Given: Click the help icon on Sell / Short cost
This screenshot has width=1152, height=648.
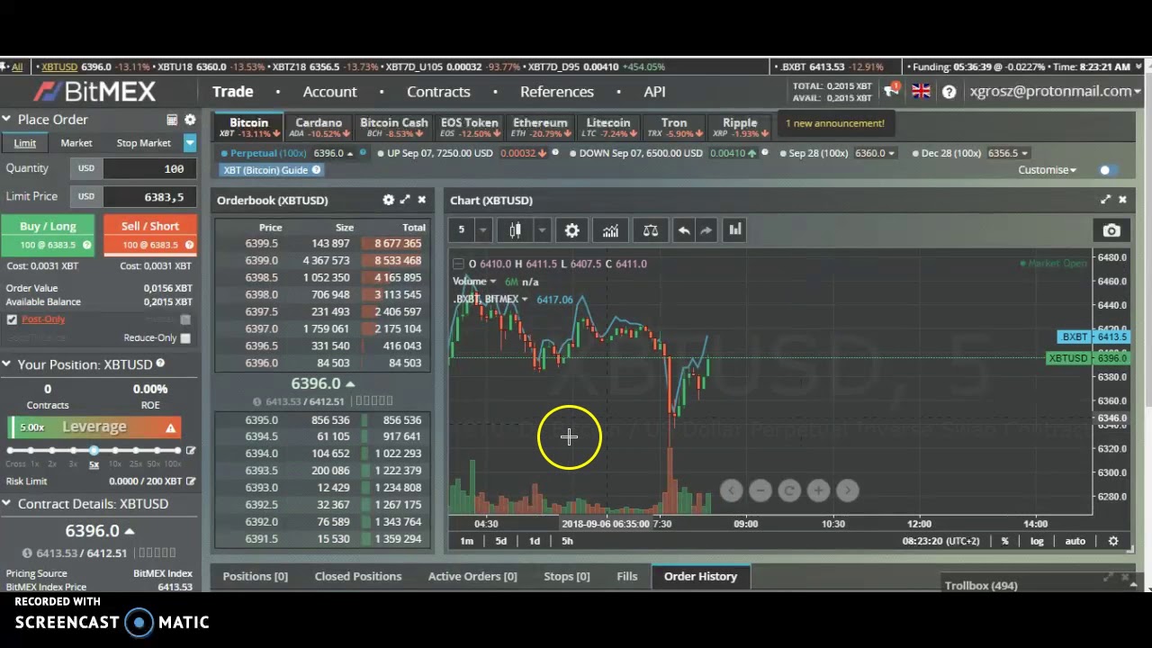Looking at the screenshot, I should pyautogui.click(x=189, y=245).
